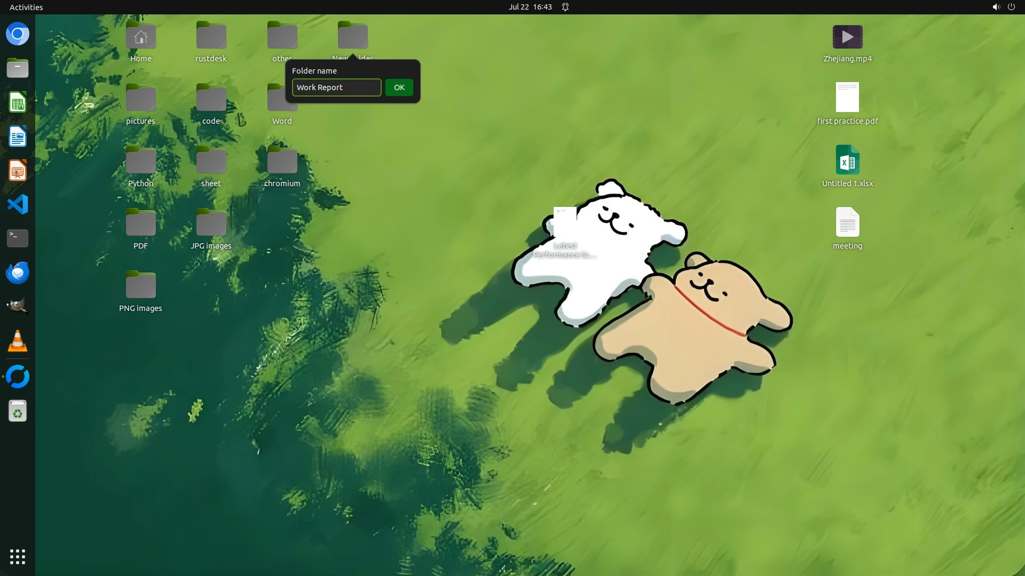This screenshot has width=1025, height=576.
Task: Launch the Terminal from the dock
Action: (x=18, y=238)
